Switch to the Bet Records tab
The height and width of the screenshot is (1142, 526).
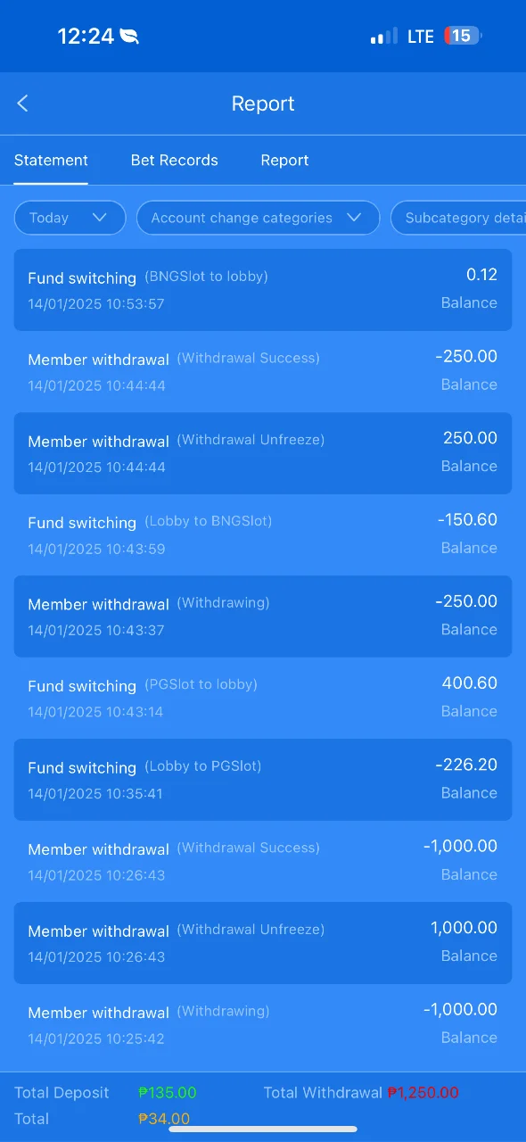[x=175, y=161]
